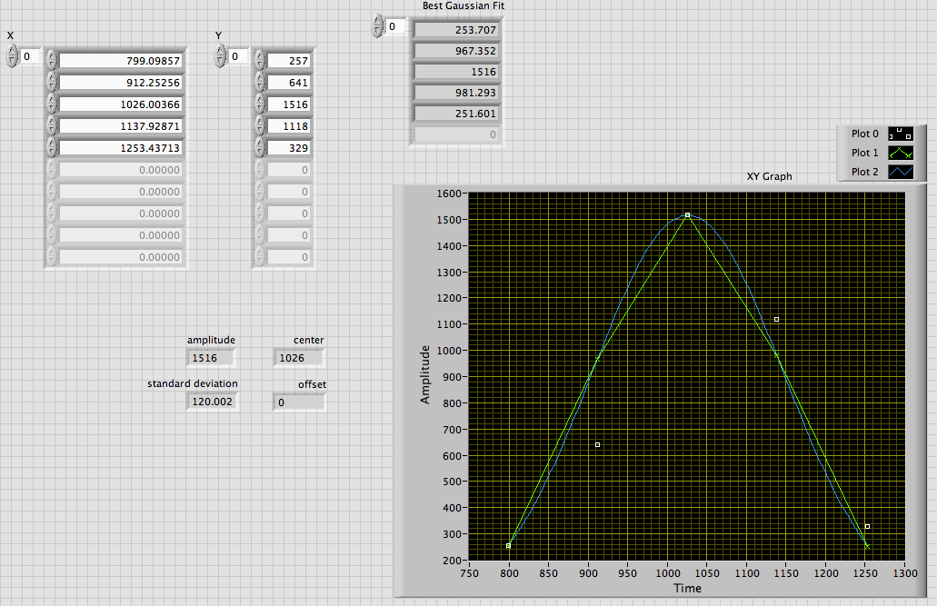Screen dimensions: 937x606
Task: Select the Y field containing 257
Action: coord(289,60)
